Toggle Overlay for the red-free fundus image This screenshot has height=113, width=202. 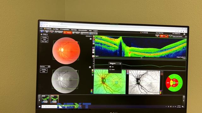click(x=44, y=69)
